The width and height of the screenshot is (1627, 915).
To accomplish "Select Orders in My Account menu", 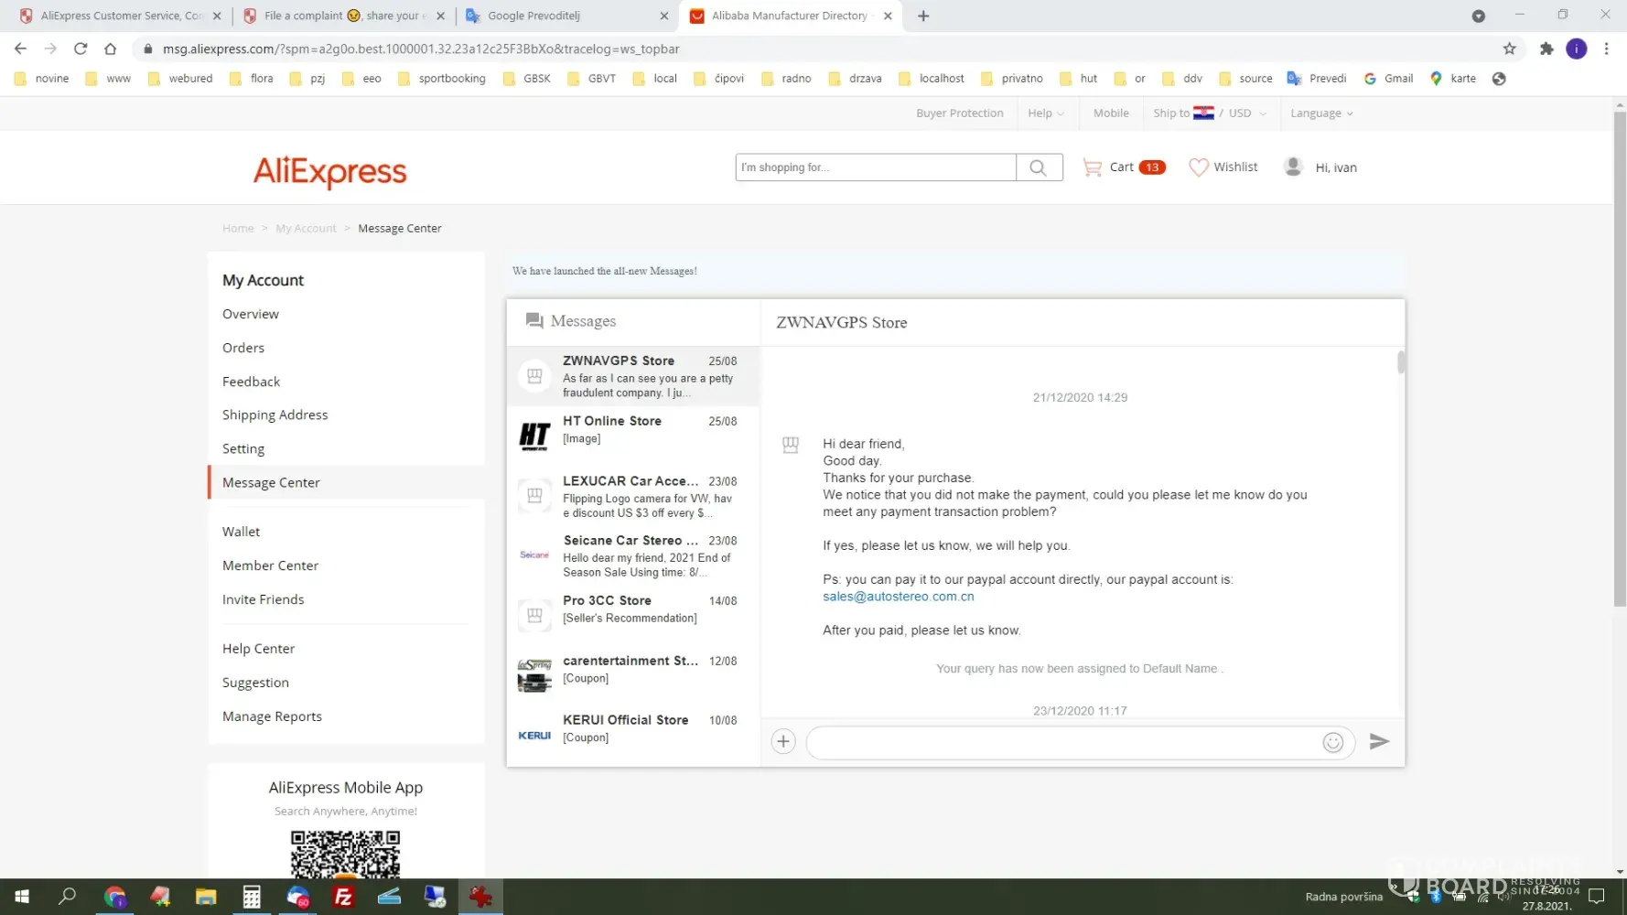I will coord(243,348).
